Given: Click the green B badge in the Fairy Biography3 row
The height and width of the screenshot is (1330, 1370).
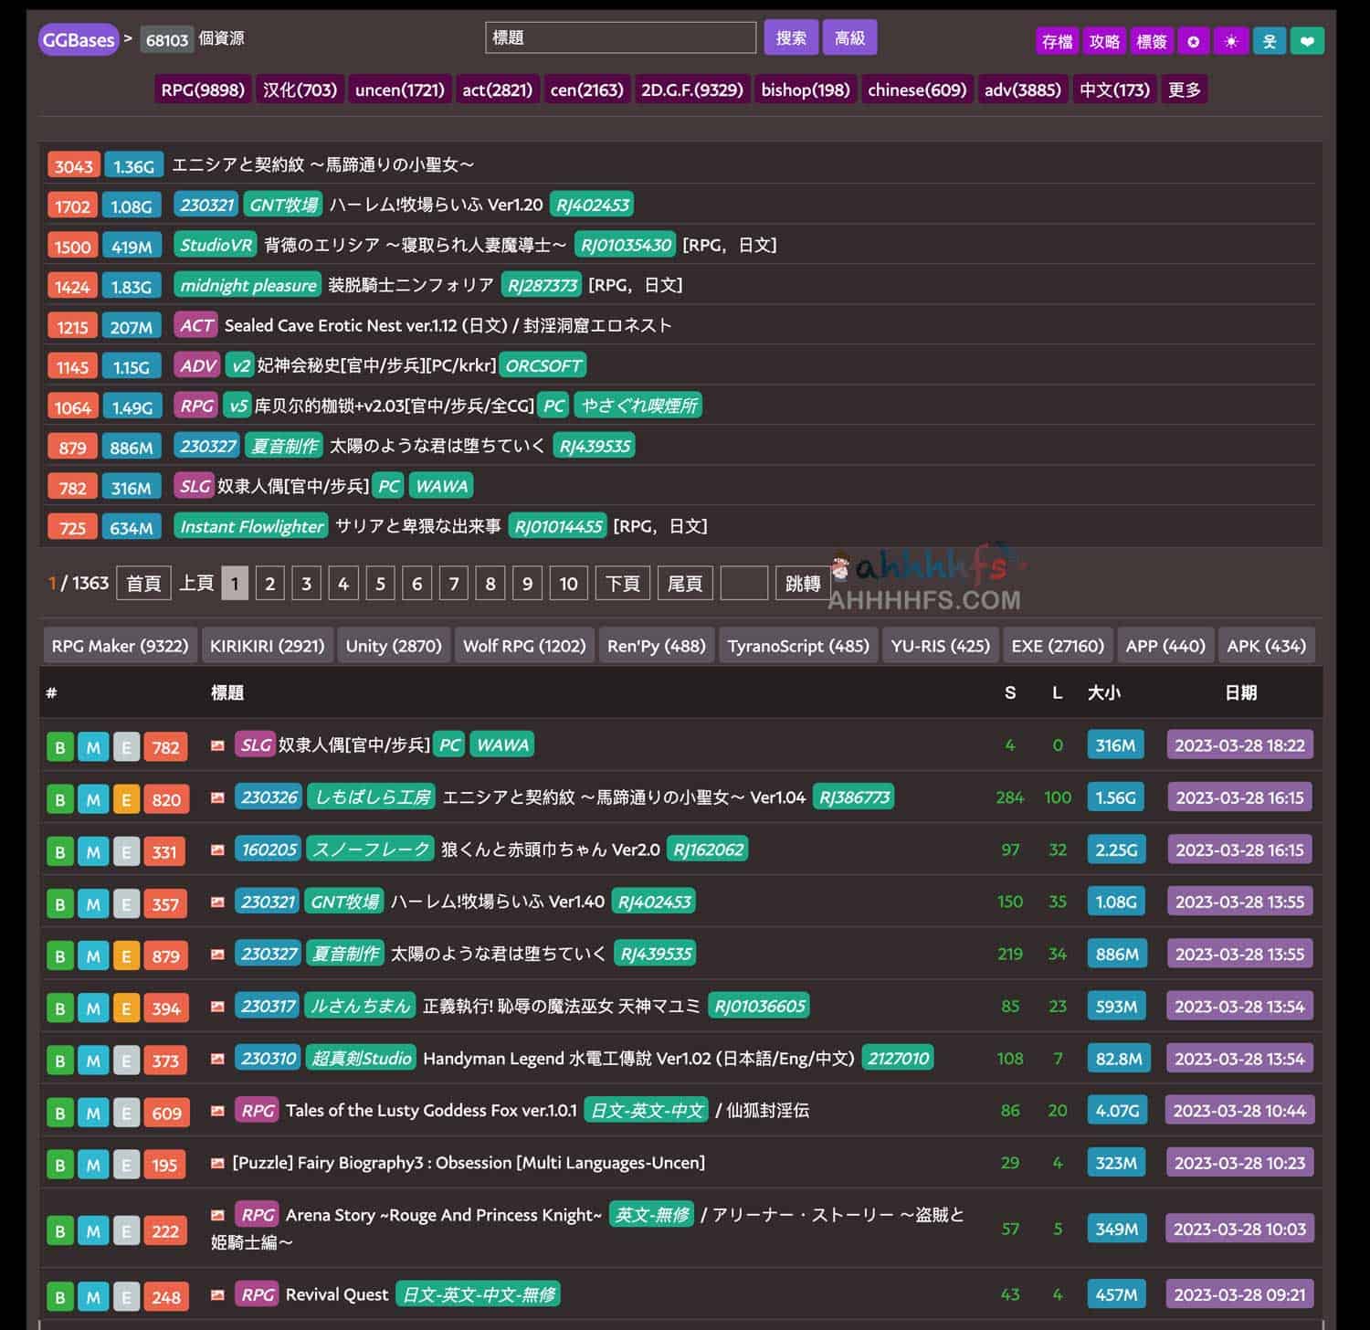Looking at the screenshot, I should [60, 1165].
